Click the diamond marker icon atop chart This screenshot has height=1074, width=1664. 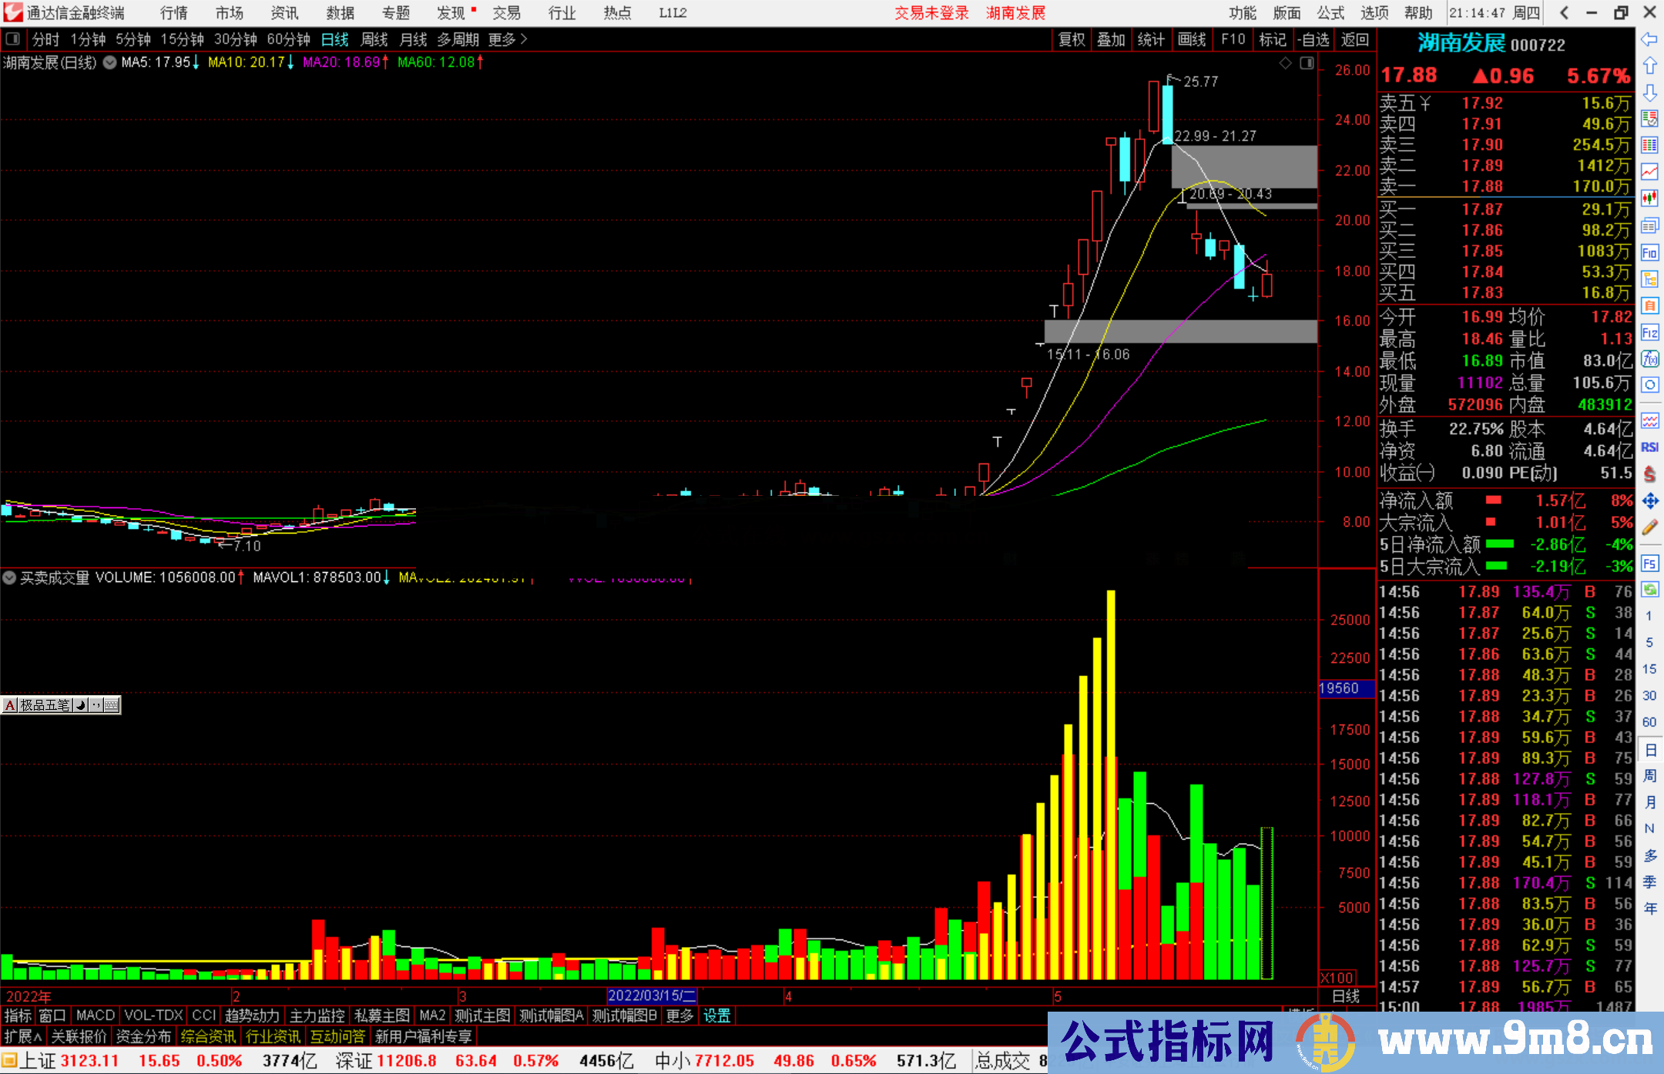(1285, 63)
